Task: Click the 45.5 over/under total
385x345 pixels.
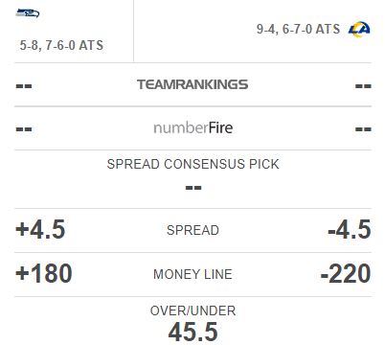Action: tap(192, 332)
